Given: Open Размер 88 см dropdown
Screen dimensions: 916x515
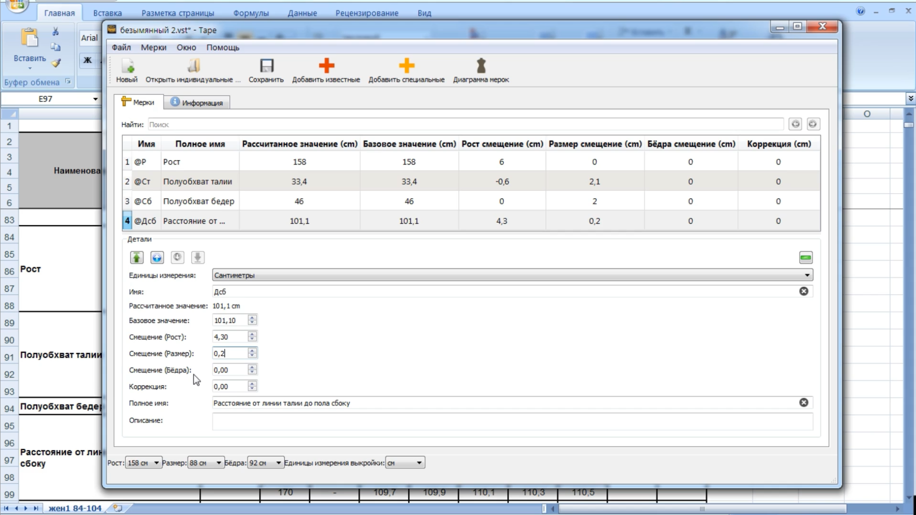Looking at the screenshot, I should click(205, 463).
